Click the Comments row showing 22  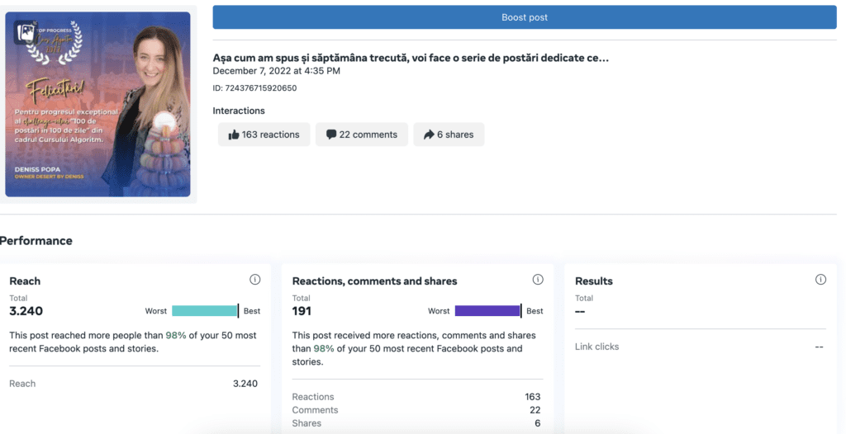click(416, 410)
